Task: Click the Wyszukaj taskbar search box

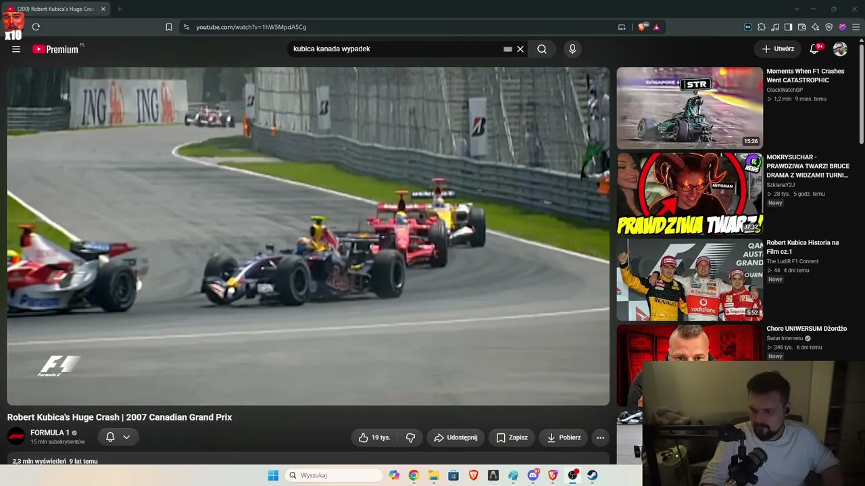Action: coord(335,475)
